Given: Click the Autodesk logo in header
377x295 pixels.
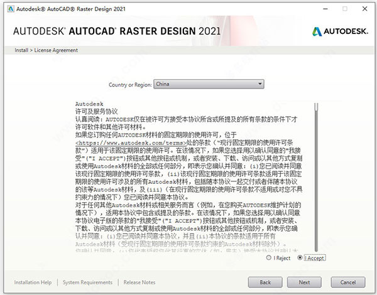Looking at the screenshot, I should coord(340,31).
